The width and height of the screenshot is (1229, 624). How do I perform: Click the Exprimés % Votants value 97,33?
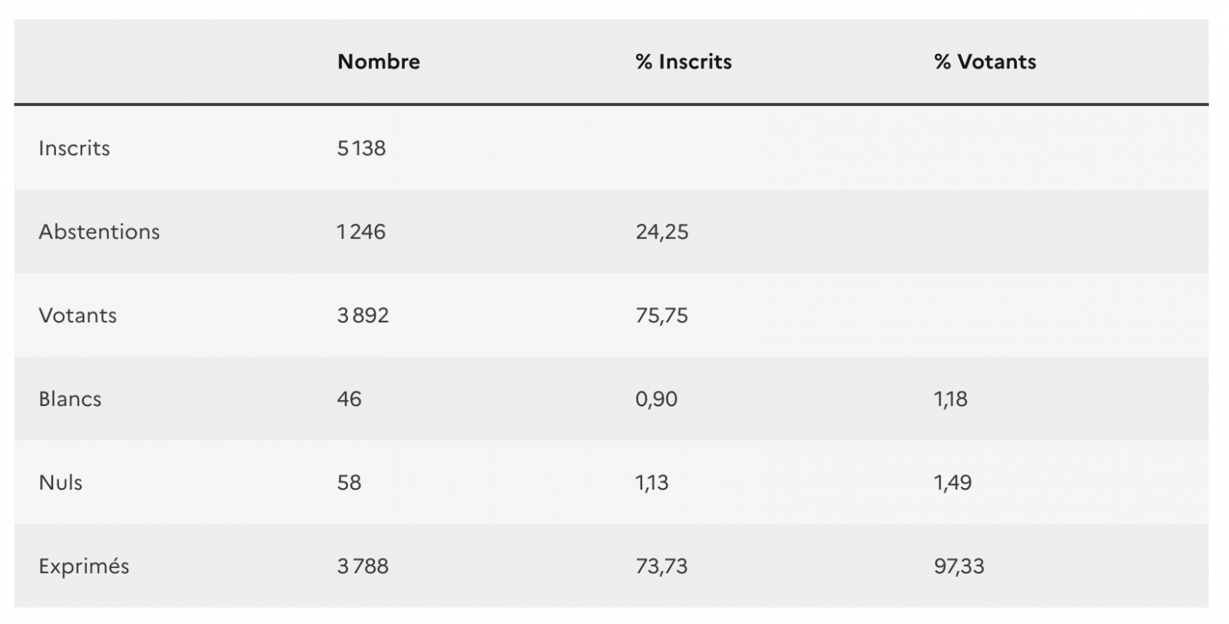point(959,566)
